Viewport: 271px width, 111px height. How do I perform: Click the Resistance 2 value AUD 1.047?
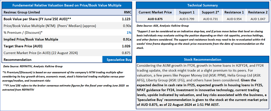pyautogui.click(x=257, y=19)
